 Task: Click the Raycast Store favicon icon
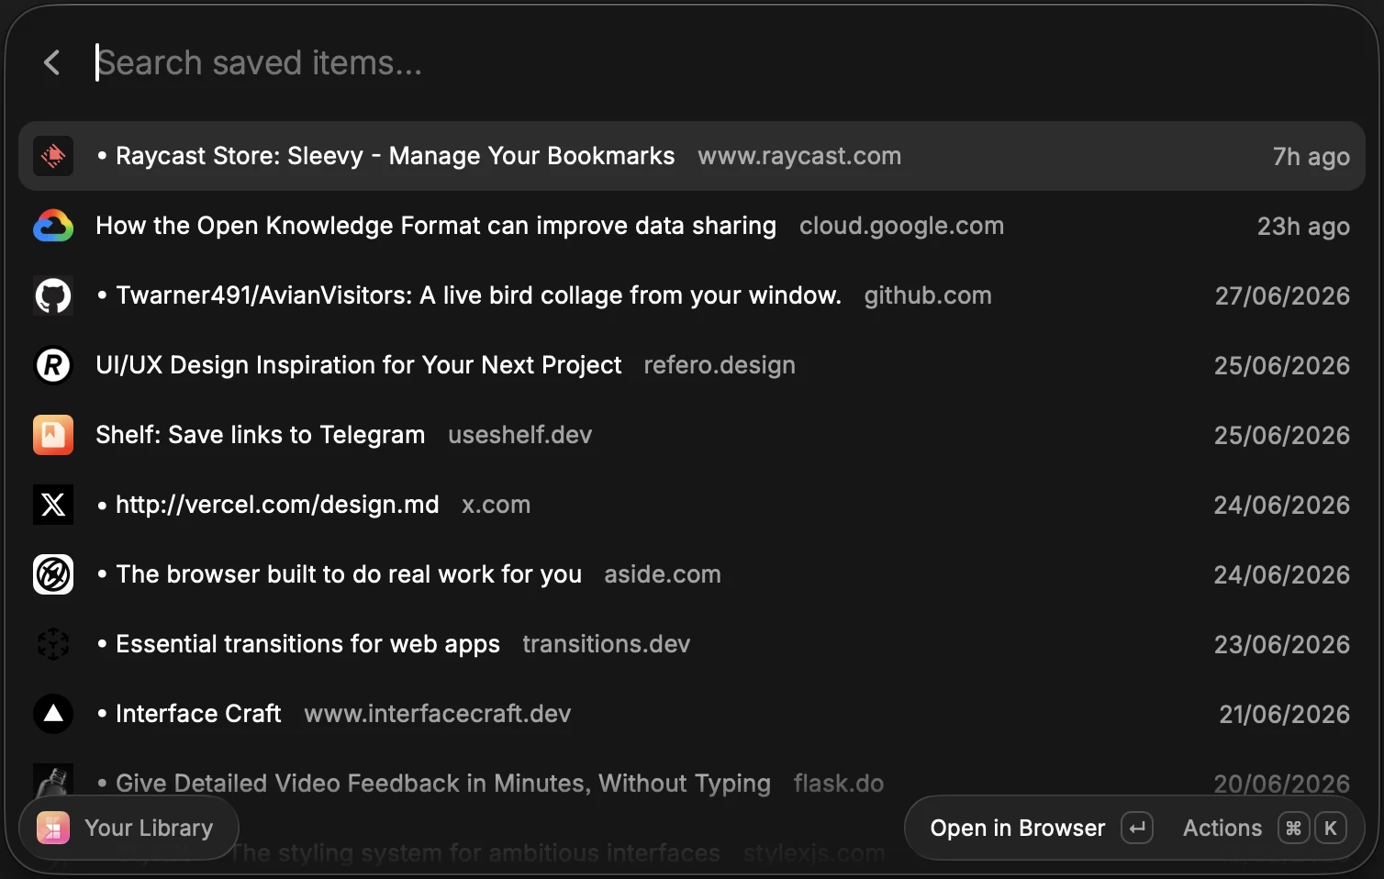(x=53, y=156)
